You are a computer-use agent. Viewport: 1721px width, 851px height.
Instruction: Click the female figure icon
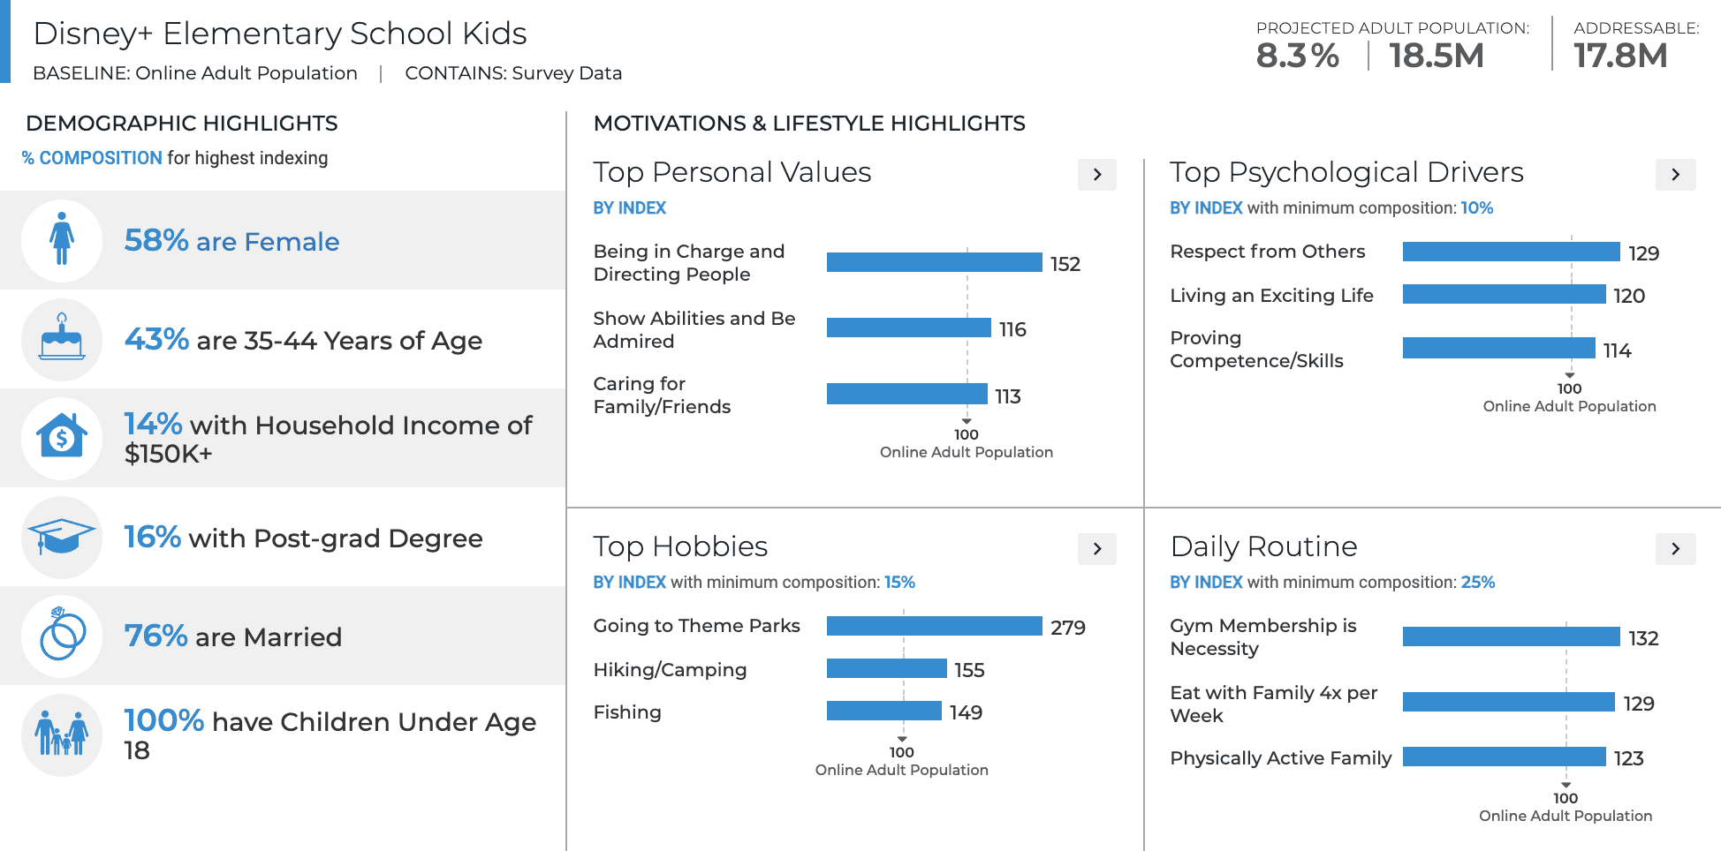[x=62, y=240]
